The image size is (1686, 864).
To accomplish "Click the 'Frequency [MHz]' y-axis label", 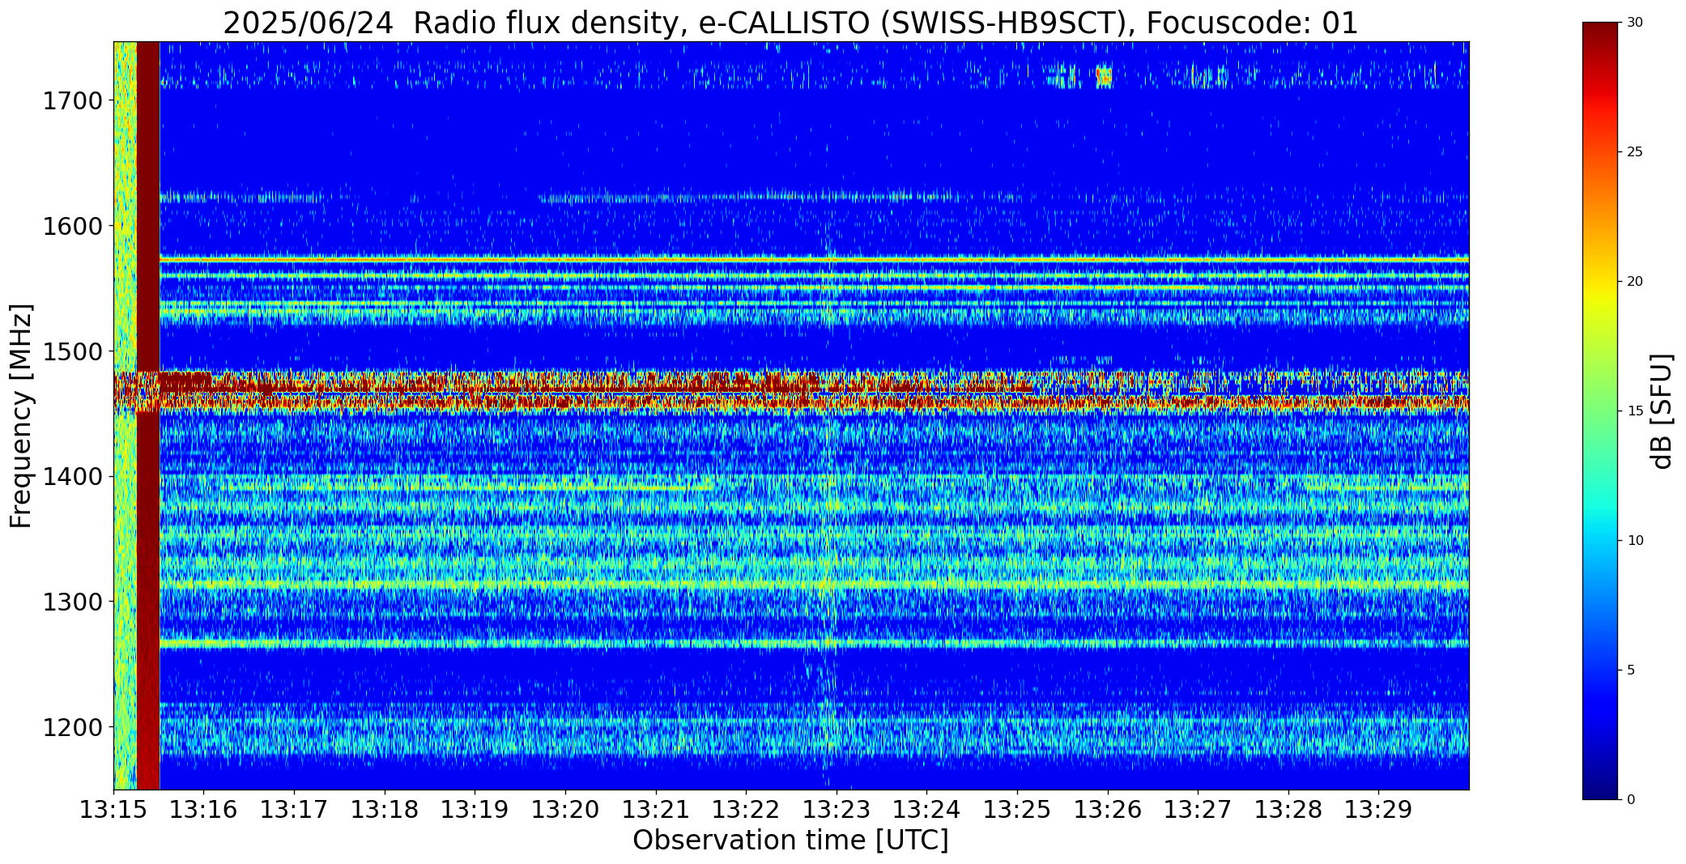I will pos(21,415).
